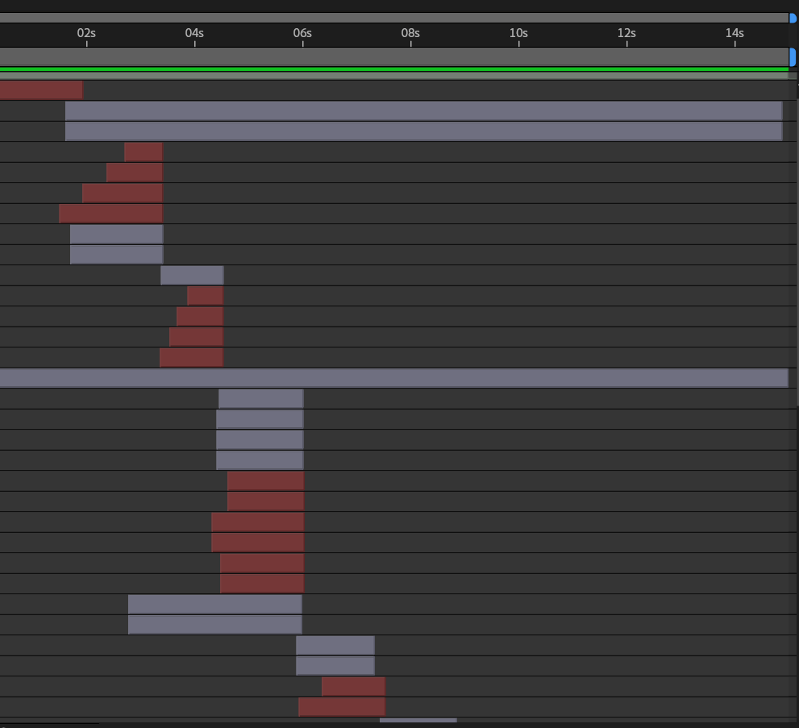Select the shortest red bar ending near 03s

(x=144, y=152)
